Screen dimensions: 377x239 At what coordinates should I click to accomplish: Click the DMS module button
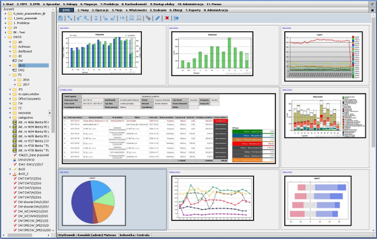pos(66,10)
